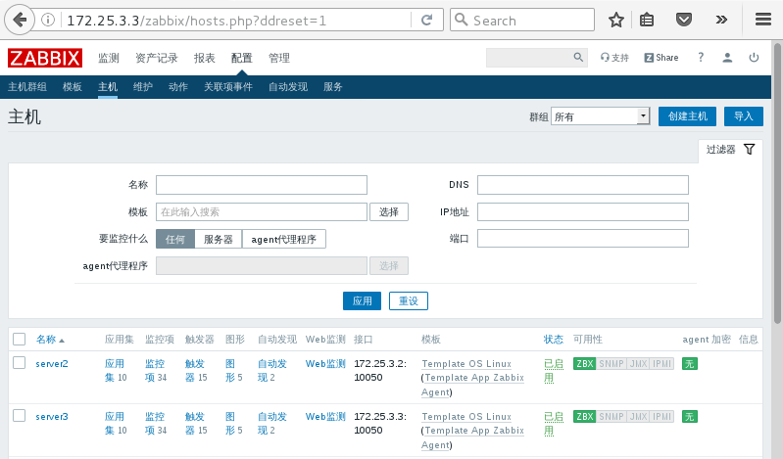Click the 创建主机 button
783x459 pixels.
point(687,116)
